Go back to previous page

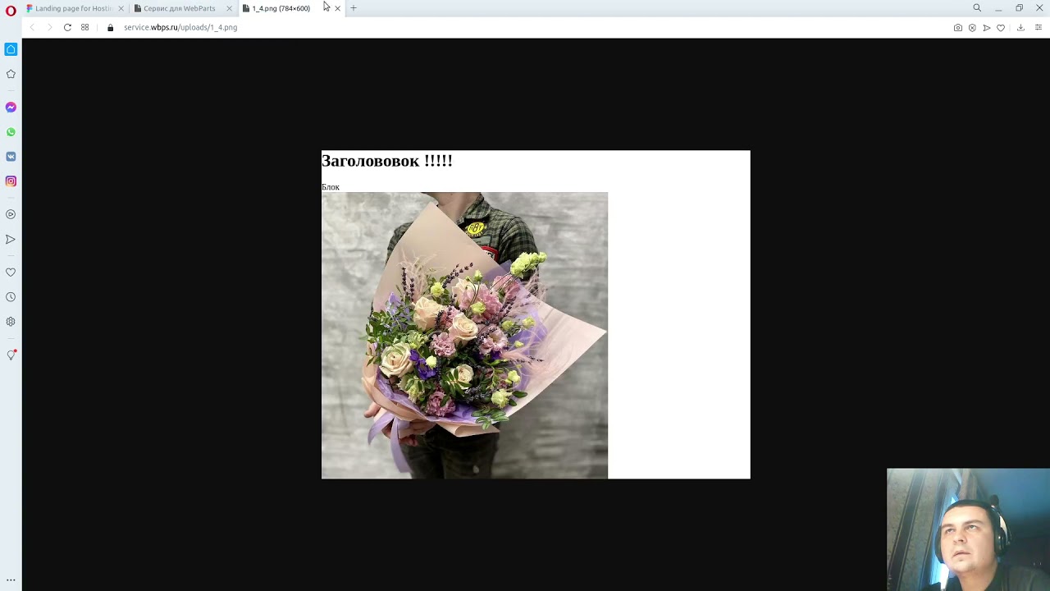pos(32,27)
